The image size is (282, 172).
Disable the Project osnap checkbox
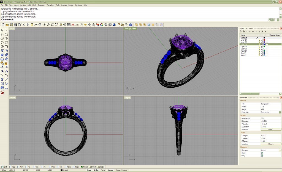coord(82,167)
